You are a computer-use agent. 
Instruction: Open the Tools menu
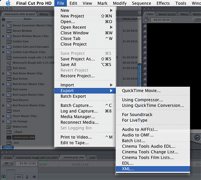[x=181, y=3]
